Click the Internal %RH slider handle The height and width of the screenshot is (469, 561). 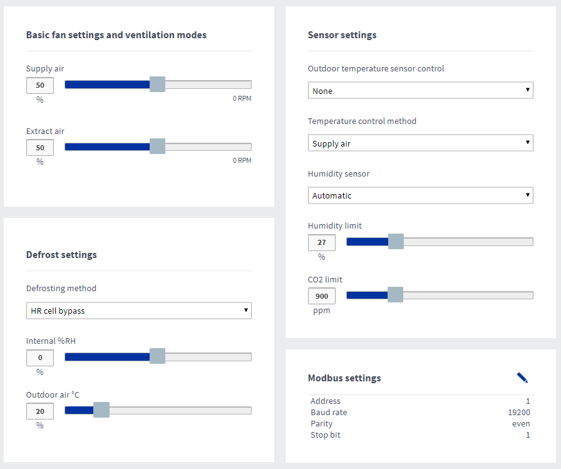click(157, 356)
